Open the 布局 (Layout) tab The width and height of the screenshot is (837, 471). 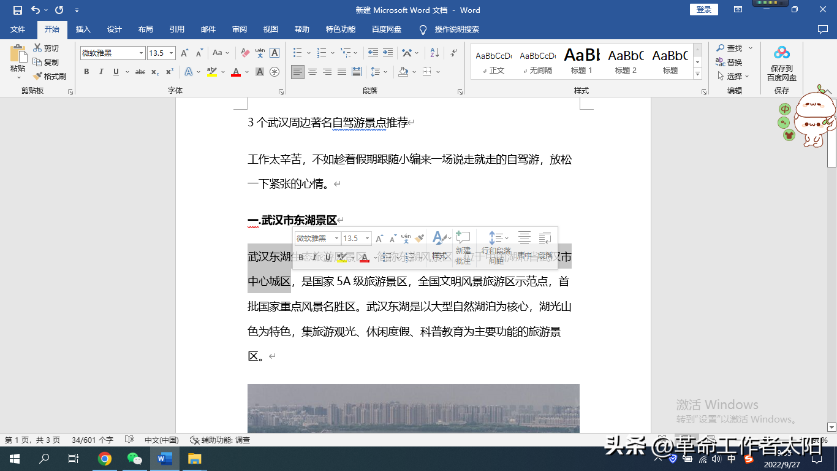click(x=146, y=29)
